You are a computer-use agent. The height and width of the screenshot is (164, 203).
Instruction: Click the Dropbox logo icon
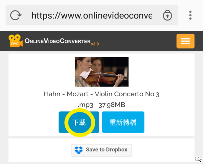click(x=79, y=150)
